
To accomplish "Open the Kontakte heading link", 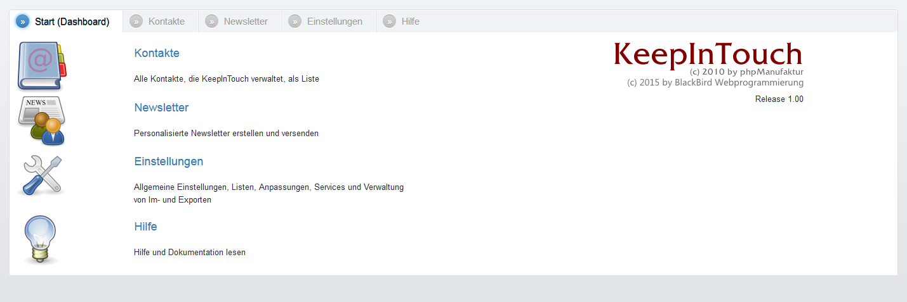I will (x=157, y=53).
